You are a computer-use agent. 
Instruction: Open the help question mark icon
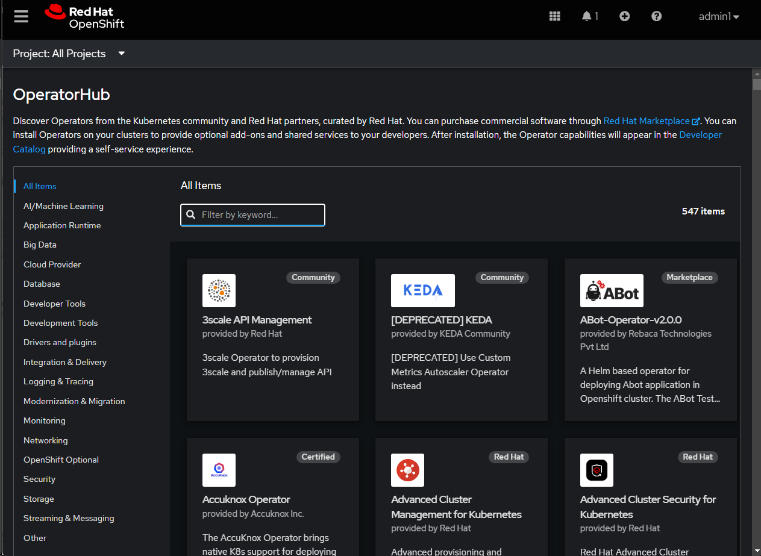pos(657,16)
